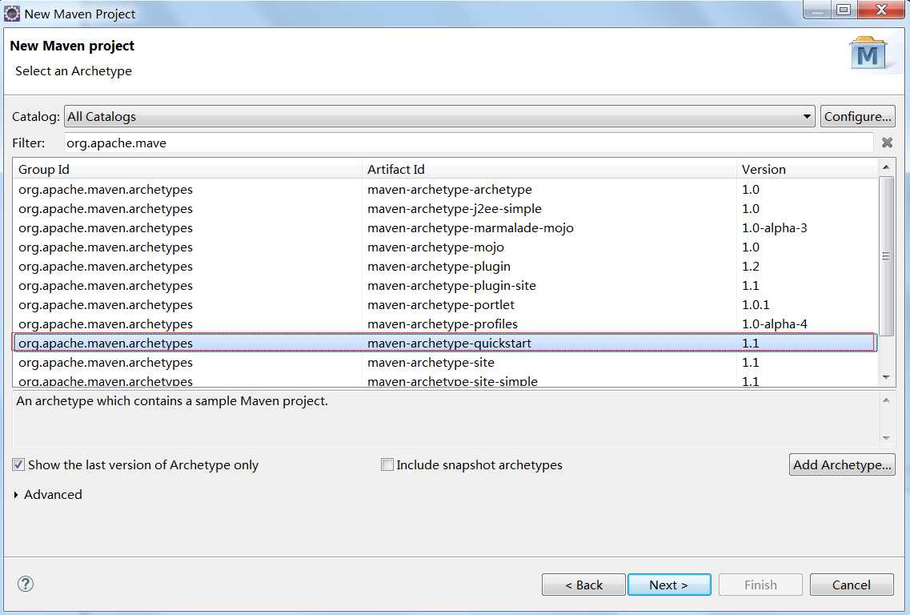This screenshot has width=910, height=615.
Task: Select the maven-archetype-plugin row
Action: (x=445, y=266)
